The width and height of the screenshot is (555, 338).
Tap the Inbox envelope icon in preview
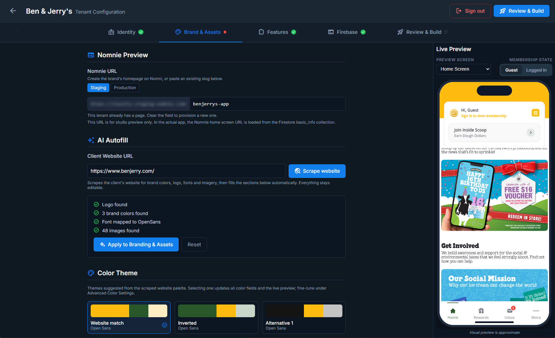(x=510, y=311)
